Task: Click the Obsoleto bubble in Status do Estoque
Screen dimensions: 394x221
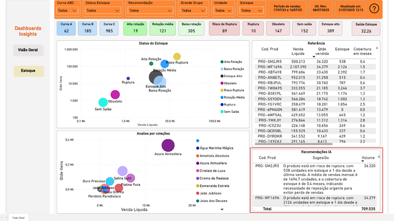Action: coord(115,94)
